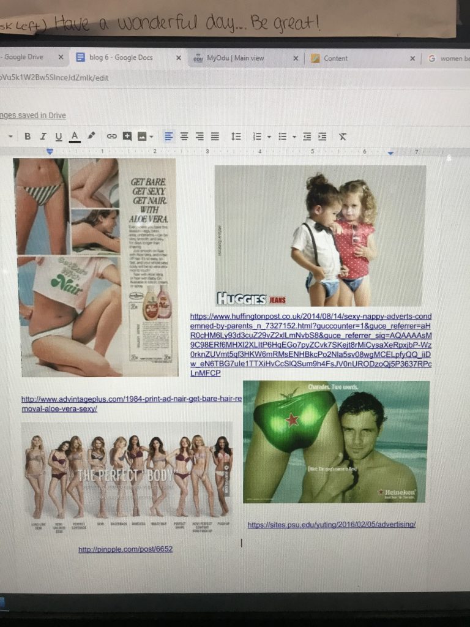Click the left indent marker on ruler
Image resolution: width=470 pixels, height=627 pixels.
(50, 152)
